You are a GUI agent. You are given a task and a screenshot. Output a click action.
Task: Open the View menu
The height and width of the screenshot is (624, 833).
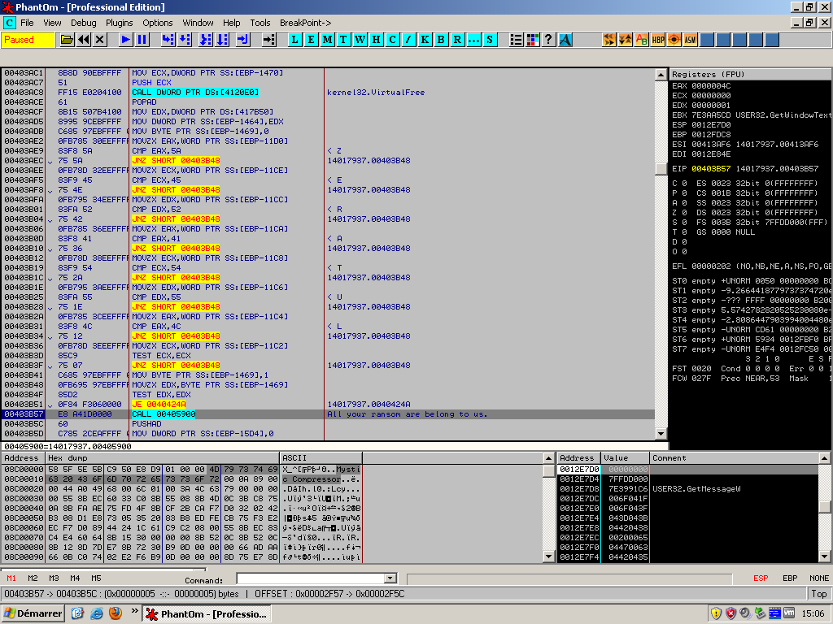[52, 23]
